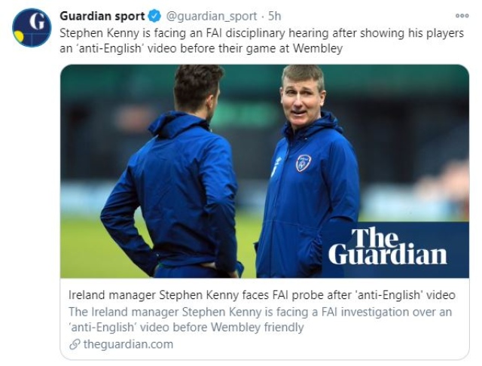Click the tweet text about Stephen Kenny
The width and height of the screenshot is (482, 366).
[226, 34]
